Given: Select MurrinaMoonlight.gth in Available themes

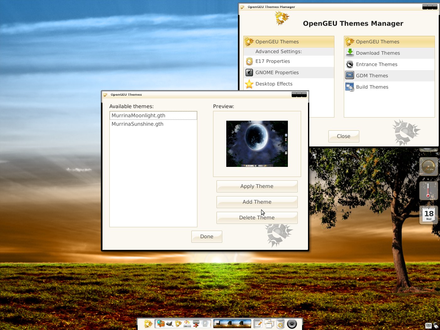Looking at the screenshot, I should (x=153, y=115).
